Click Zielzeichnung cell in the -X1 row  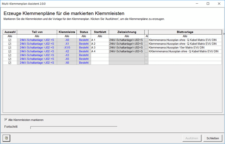(x=127, y=44)
